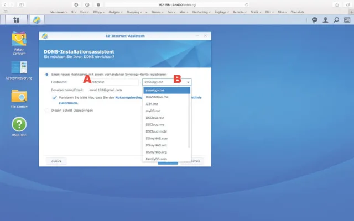The width and height of the screenshot is (354, 221).
Task: Click the email areal.181@gmail.com text
Action: 106,90
